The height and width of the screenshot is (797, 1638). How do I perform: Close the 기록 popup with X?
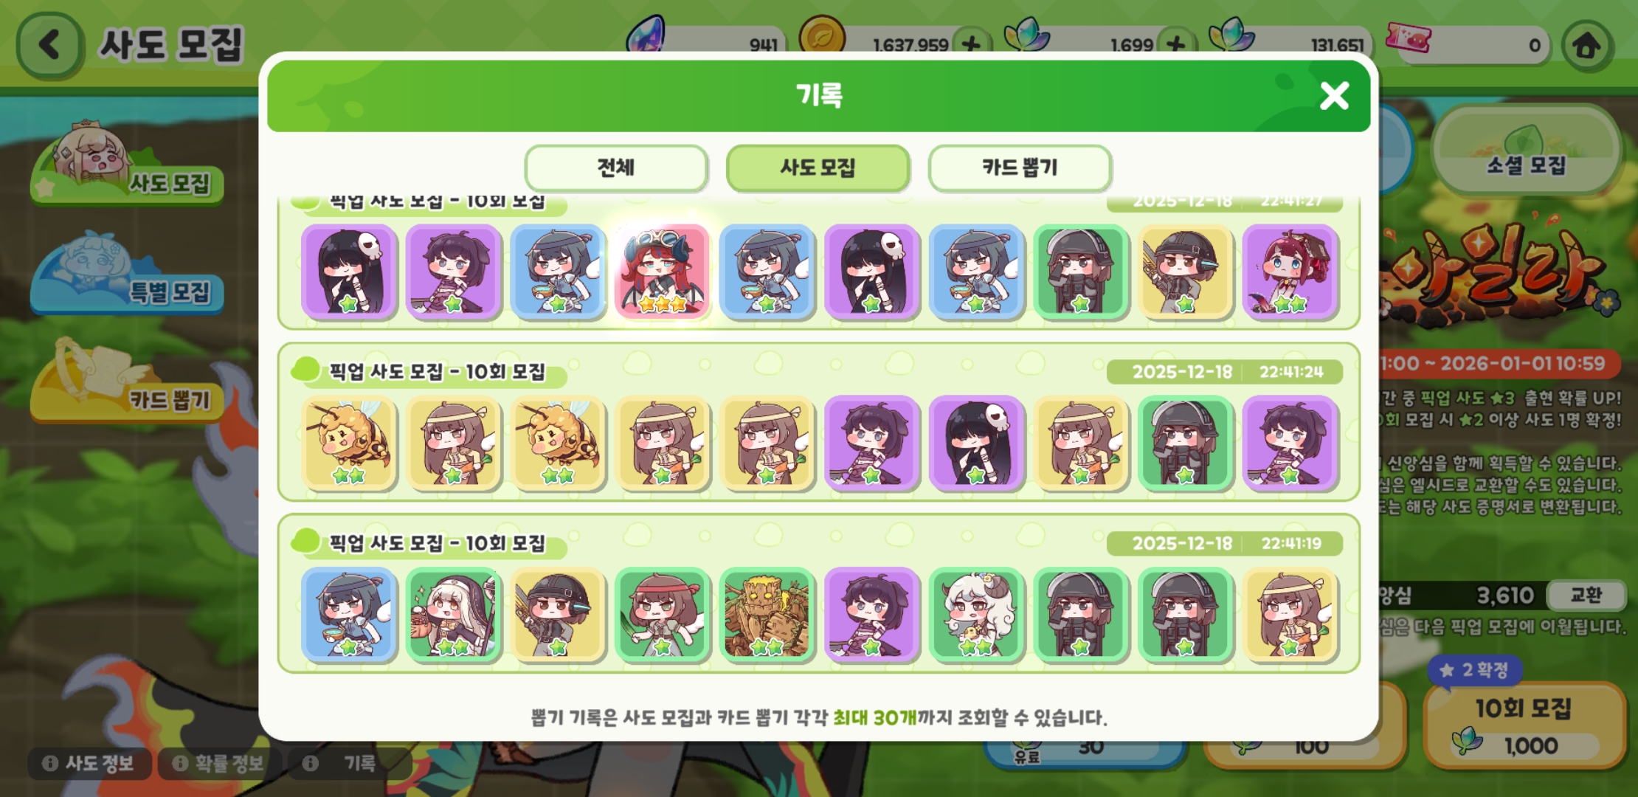tap(1334, 96)
